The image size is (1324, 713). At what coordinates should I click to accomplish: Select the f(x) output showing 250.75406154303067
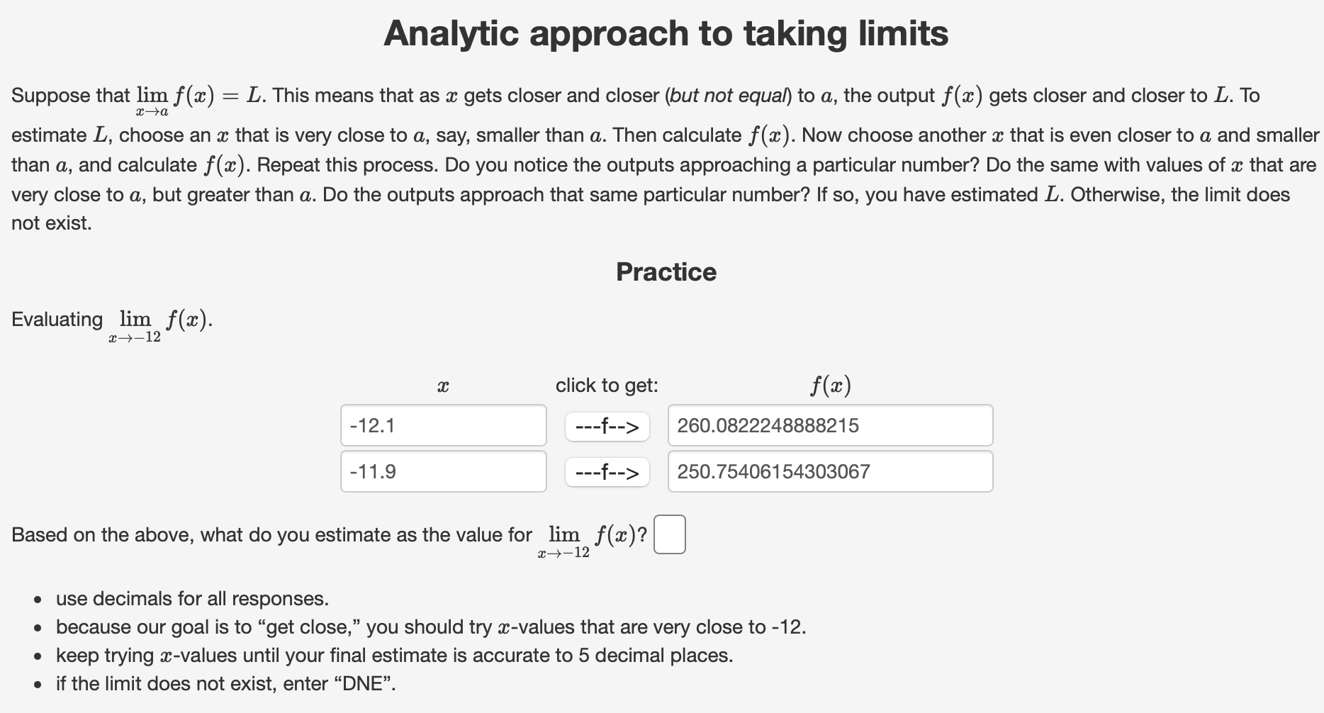click(829, 471)
